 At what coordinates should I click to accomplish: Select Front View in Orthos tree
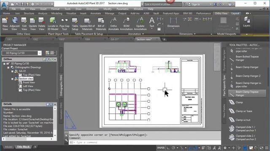click(x=29, y=83)
